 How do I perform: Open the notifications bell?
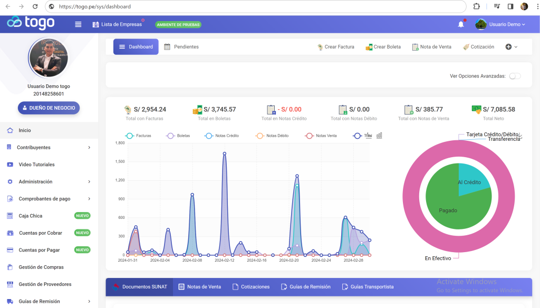pos(461,24)
